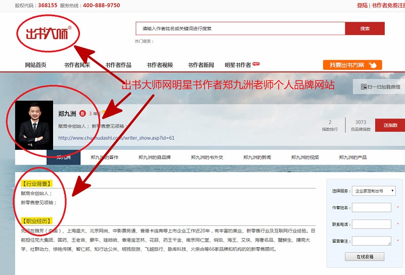Click the 登陆 login link
Screen dimensions: 405x275
[x=362, y=5]
